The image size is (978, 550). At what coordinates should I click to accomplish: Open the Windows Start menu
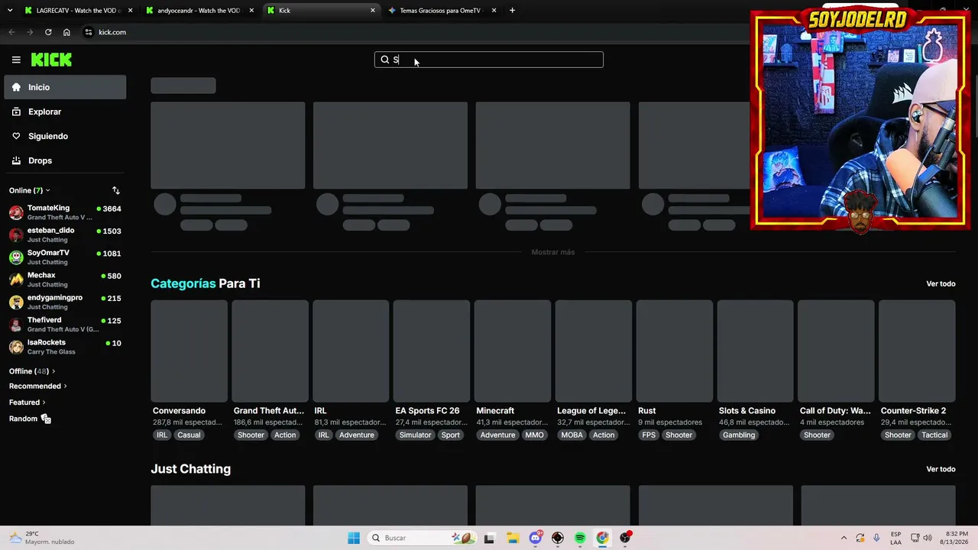coord(354,538)
